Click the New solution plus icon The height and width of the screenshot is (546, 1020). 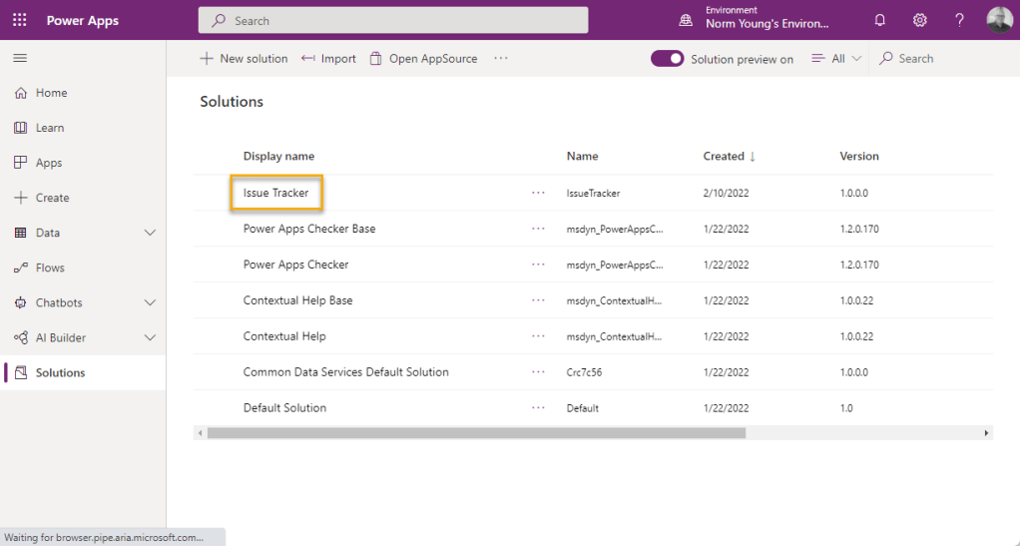(207, 59)
